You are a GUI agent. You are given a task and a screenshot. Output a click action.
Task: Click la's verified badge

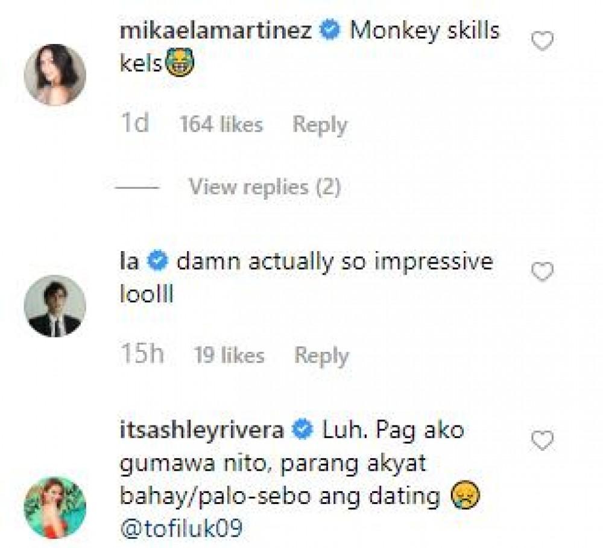coord(158,263)
